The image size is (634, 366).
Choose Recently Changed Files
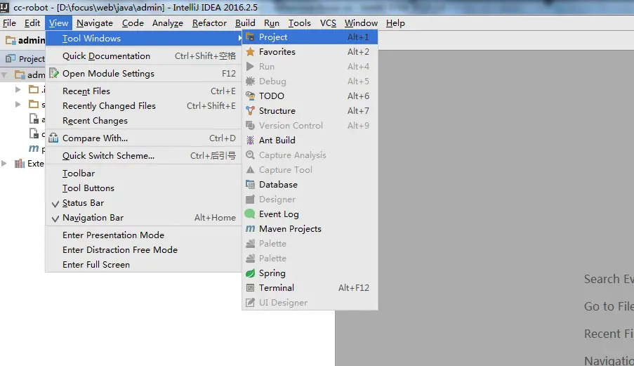[143, 106]
